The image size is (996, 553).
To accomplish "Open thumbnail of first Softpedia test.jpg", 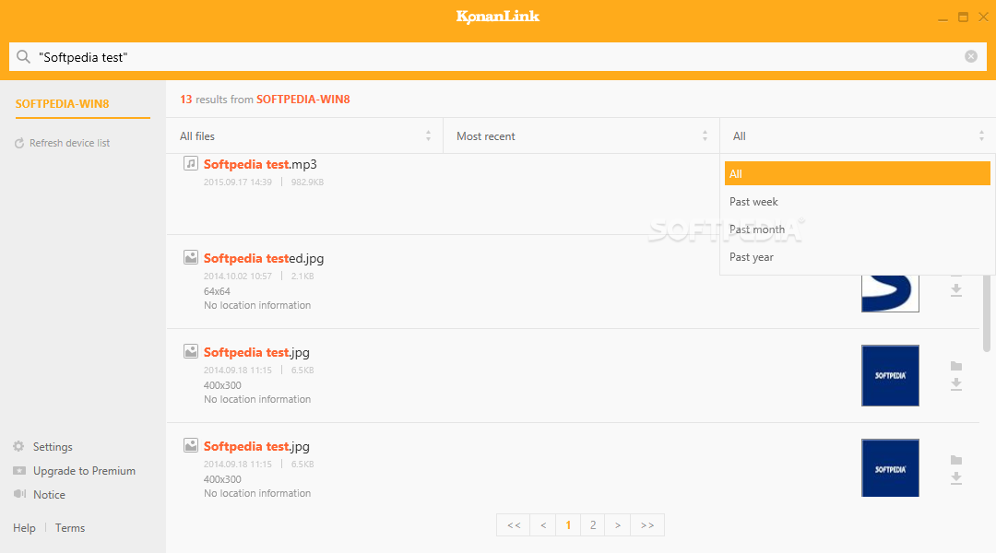I will click(x=890, y=375).
